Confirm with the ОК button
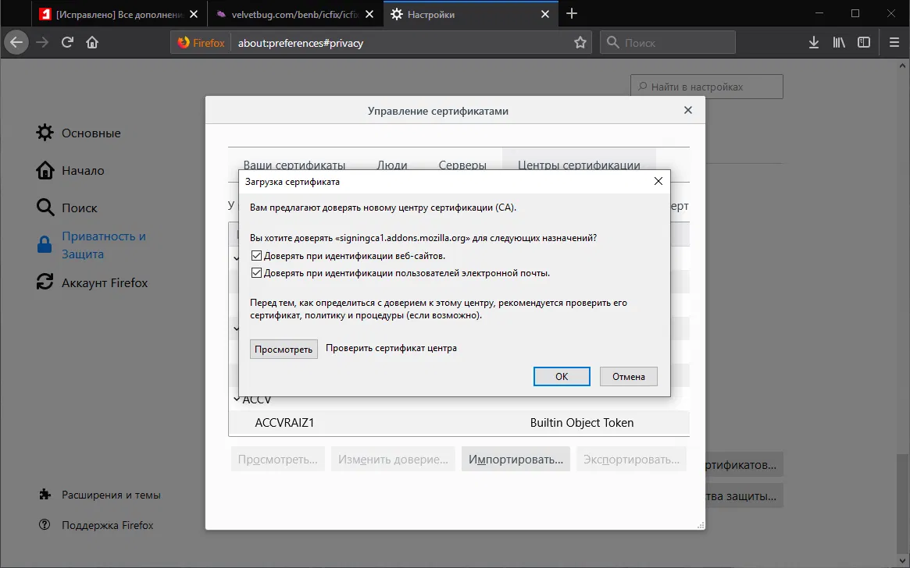 562,376
